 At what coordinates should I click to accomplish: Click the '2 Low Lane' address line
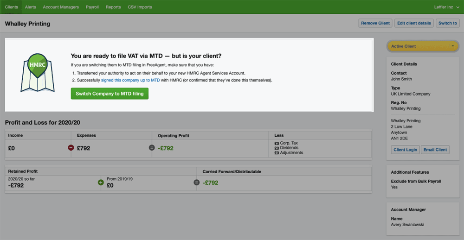coord(401,126)
